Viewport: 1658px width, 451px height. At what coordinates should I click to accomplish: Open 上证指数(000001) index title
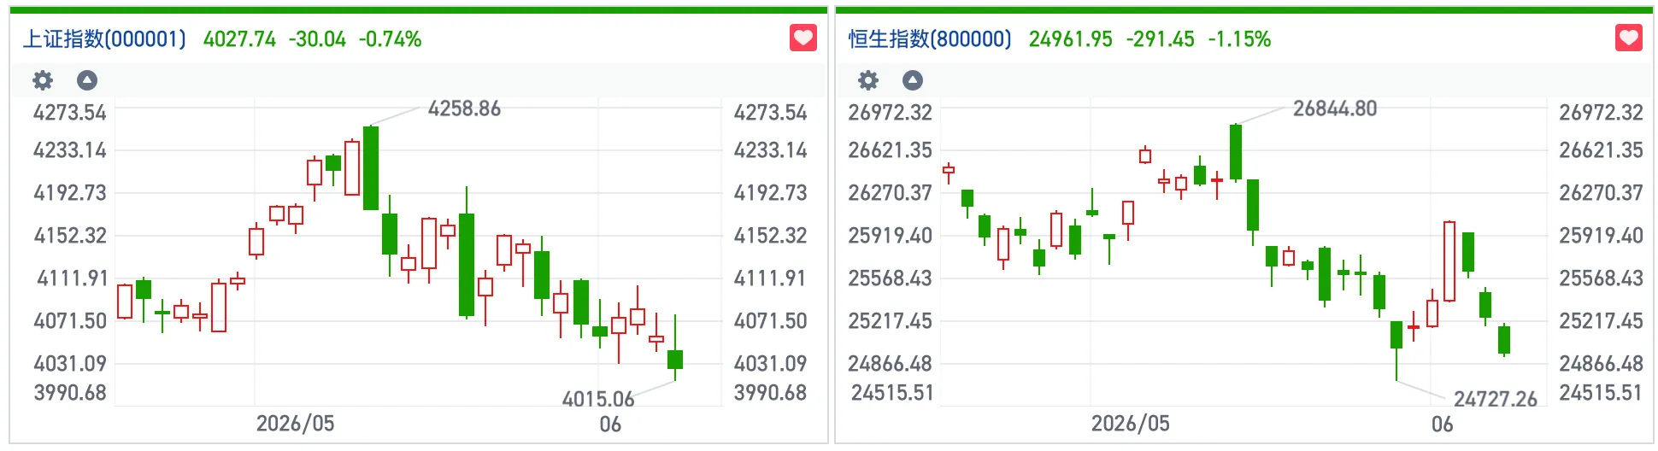tap(104, 39)
